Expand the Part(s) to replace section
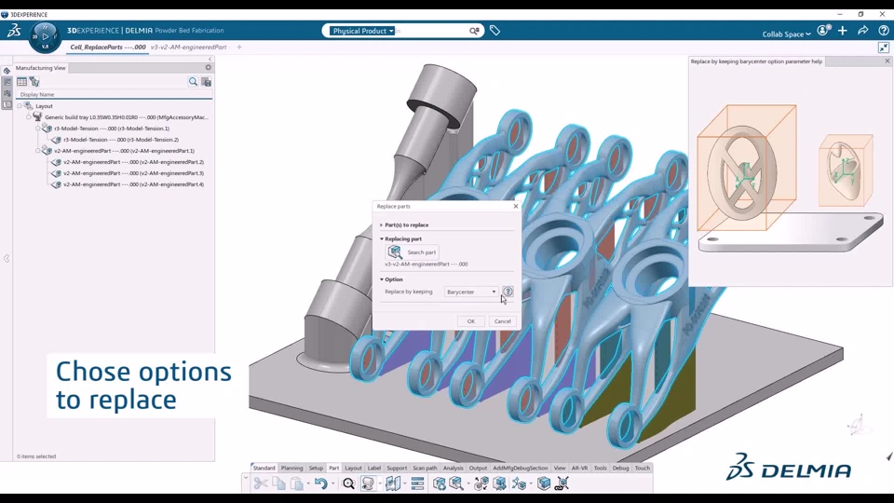 tap(382, 224)
